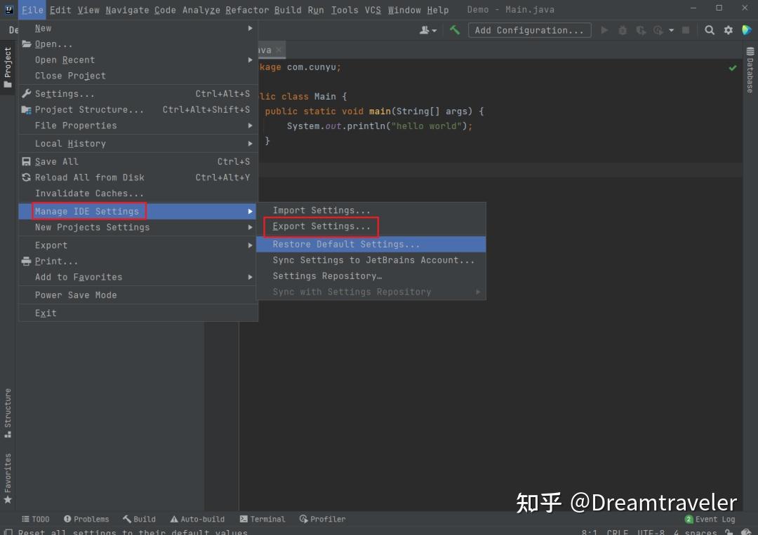Open the account icon dropdown arrow
The width and height of the screenshot is (758, 535).
pos(434,30)
